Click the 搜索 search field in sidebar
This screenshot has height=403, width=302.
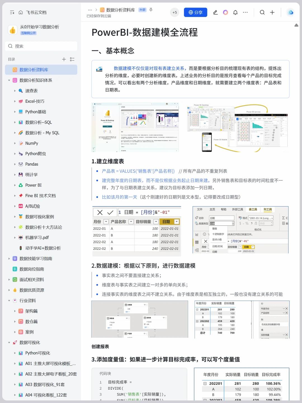pyautogui.click(x=41, y=46)
